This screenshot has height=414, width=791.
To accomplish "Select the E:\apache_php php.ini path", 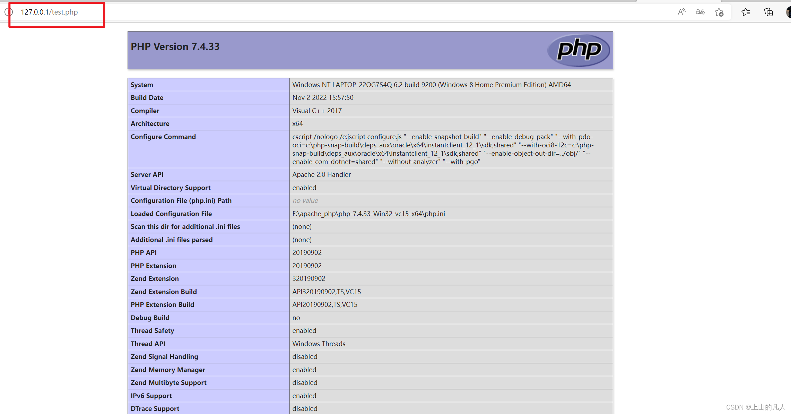I will click(368, 214).
